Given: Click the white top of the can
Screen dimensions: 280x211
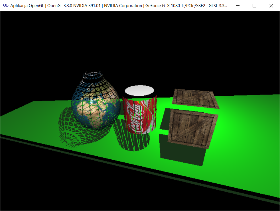Looking at the screenshot, I should [x=139, y=91].
